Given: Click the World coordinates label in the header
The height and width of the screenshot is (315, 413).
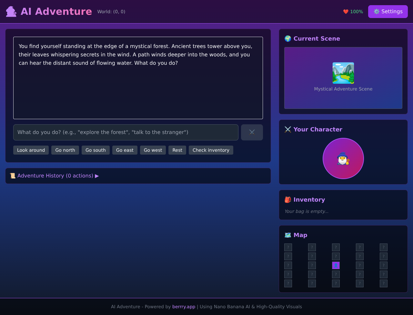Looking at the screenshot, I should point(111,11).
